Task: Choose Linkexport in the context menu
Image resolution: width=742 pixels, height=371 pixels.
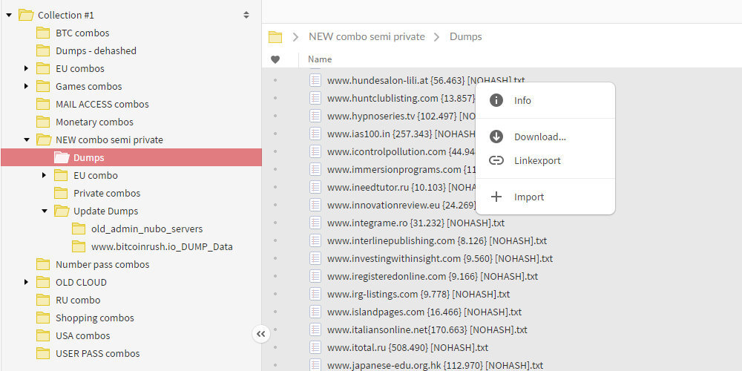Action: (x=537, y=160)
